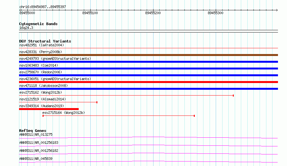
Task: Select the 16q24.3 band label
Action: coord(26,28)
